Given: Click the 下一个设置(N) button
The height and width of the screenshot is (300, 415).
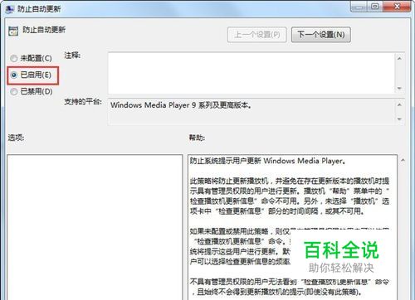Looking at the screenshot, I should pos(321,35).
